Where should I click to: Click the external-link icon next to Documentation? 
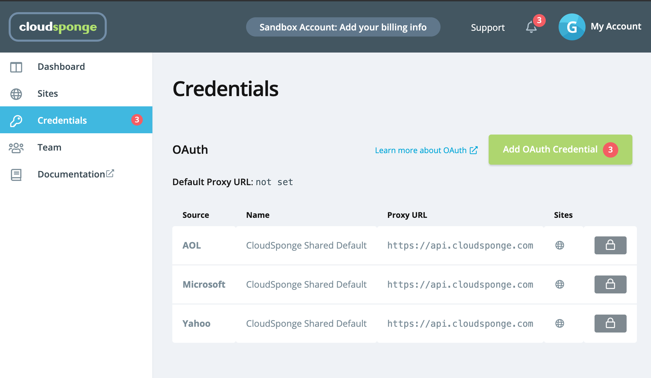point(110,173)
